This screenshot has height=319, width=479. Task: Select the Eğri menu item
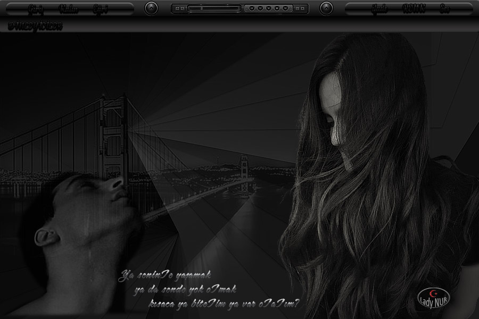[100, 9]
